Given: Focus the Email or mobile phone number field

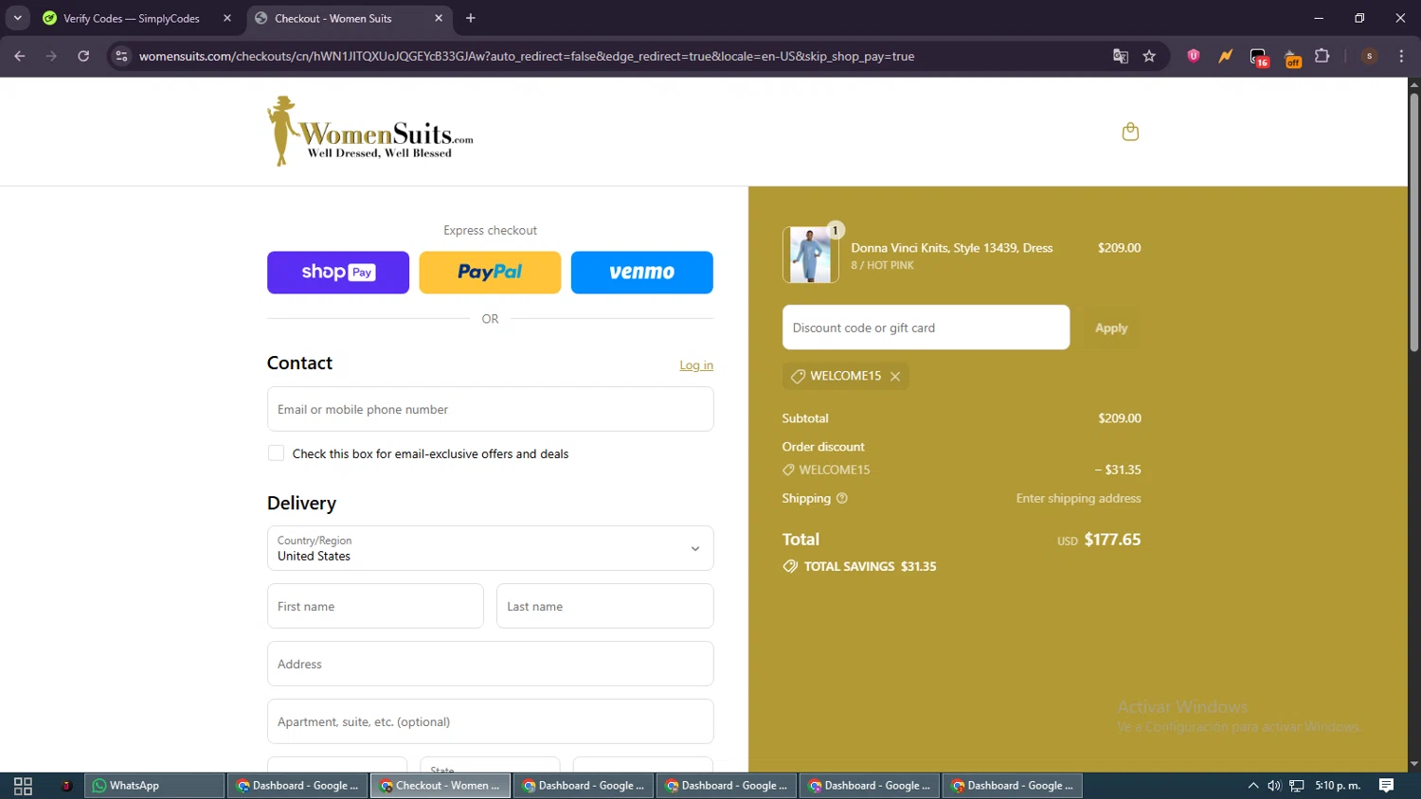Looking at the screenshot, I should pyautogui.click(x=490, y=409).
